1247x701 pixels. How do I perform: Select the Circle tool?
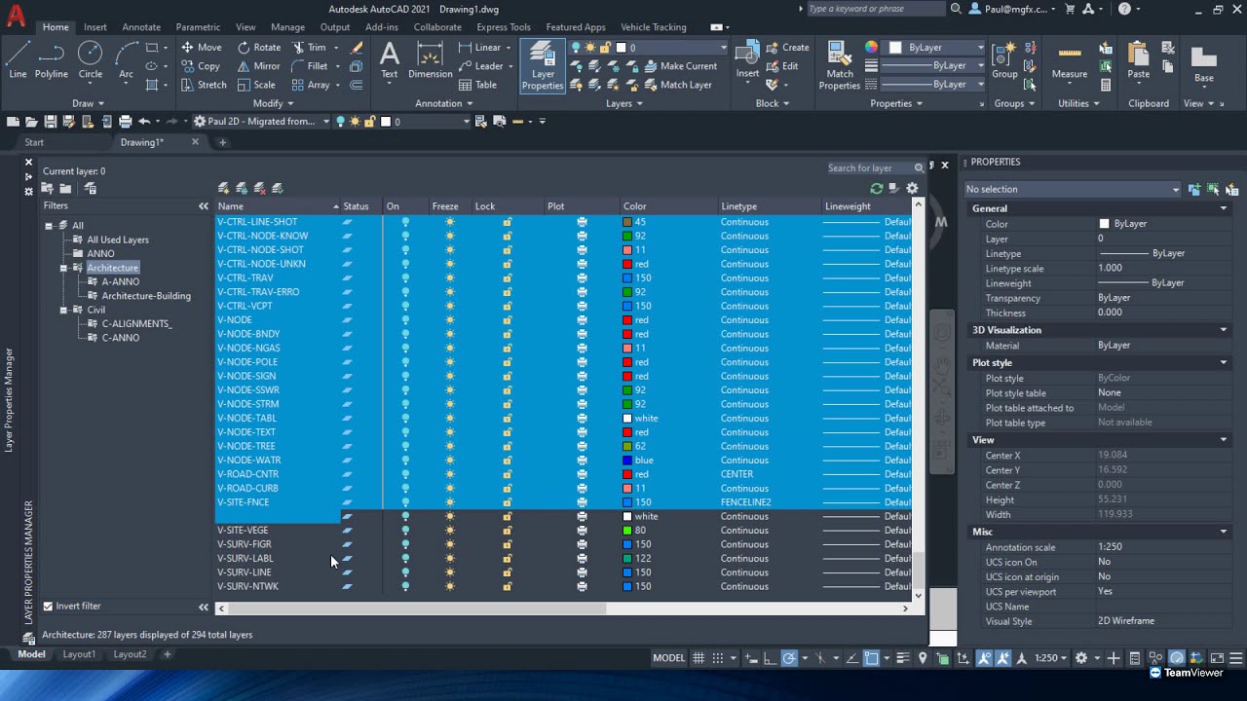tap(90, 60)
